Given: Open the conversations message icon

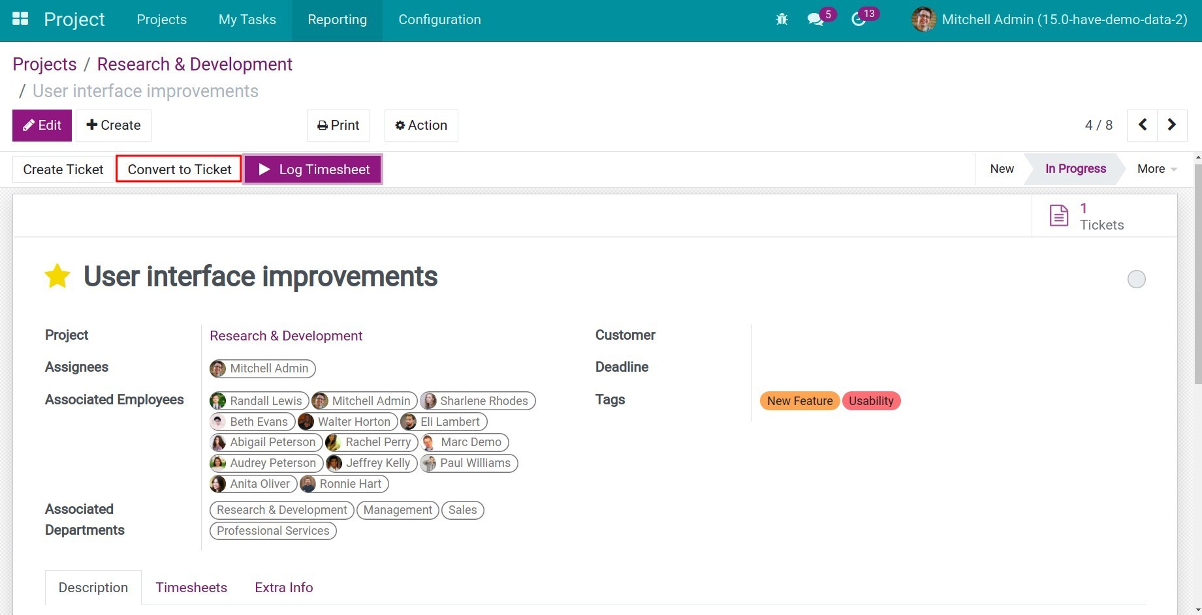Looking at the screenshot, I should (x=815, y=20).
